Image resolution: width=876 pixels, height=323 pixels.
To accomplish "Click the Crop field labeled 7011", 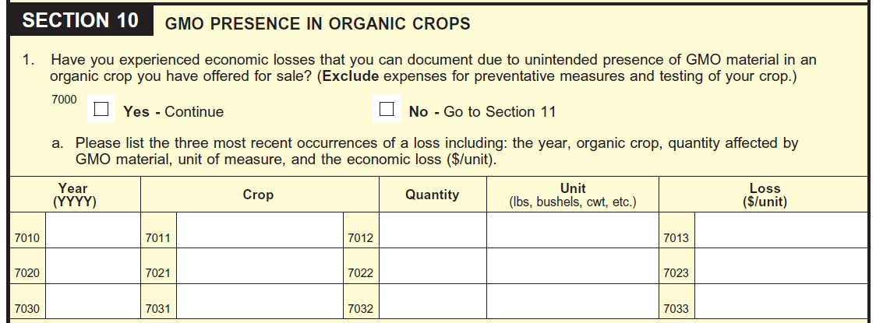I will pos(259,230).
